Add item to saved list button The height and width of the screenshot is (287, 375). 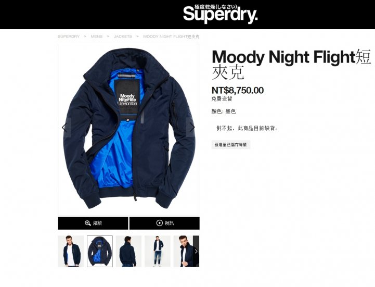(x=231, y=145)
